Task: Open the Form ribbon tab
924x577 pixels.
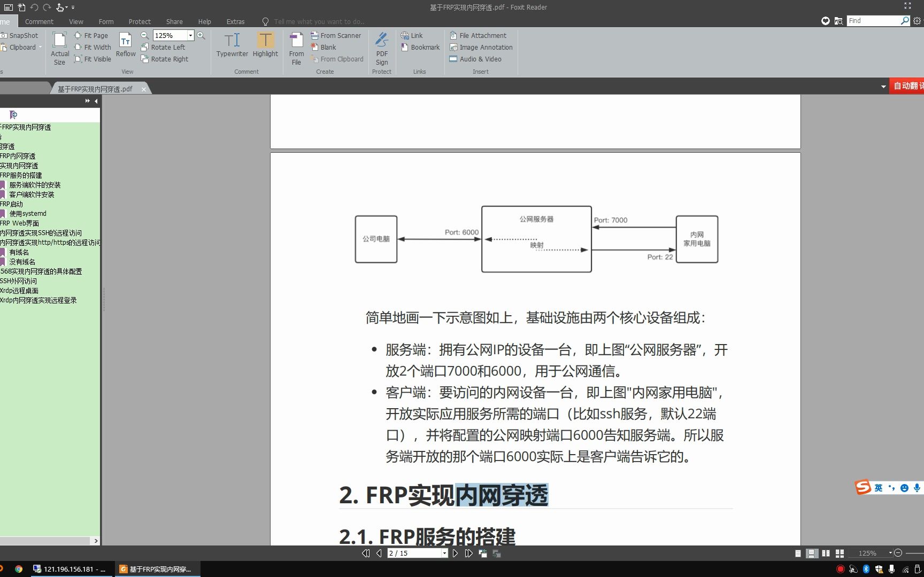Action: [x=106, y=21]
